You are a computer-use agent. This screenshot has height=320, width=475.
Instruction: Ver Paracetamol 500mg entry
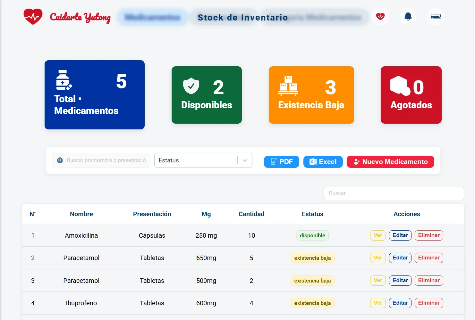(x=378, y=281)
